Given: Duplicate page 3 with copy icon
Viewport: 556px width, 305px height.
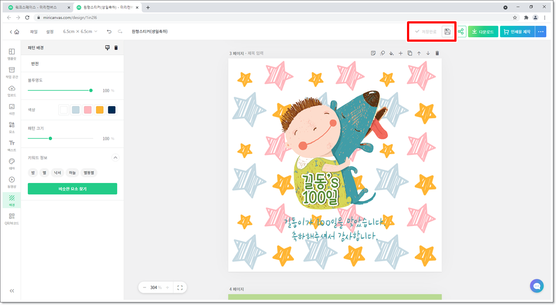Looking at the screenshot, I should (x=410, y=53).
